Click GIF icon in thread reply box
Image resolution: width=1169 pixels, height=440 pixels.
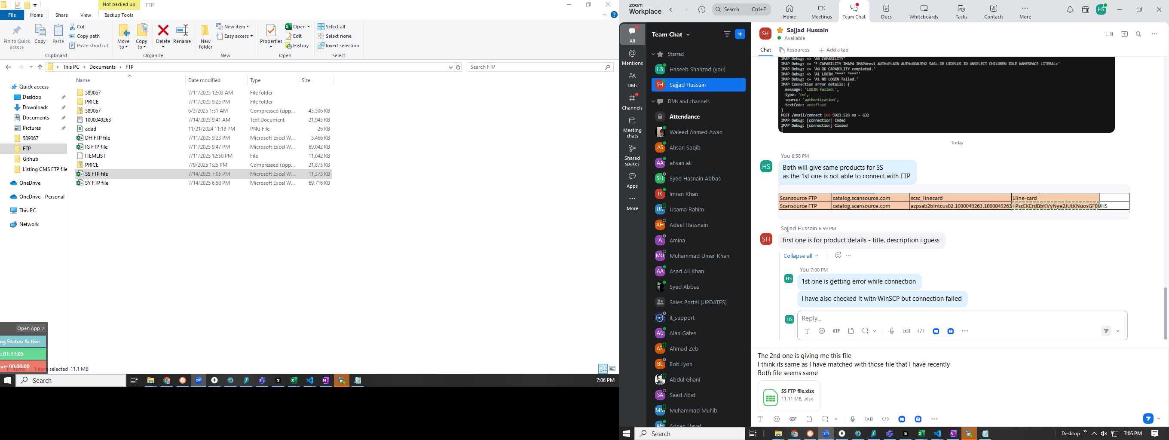(836, 331)
